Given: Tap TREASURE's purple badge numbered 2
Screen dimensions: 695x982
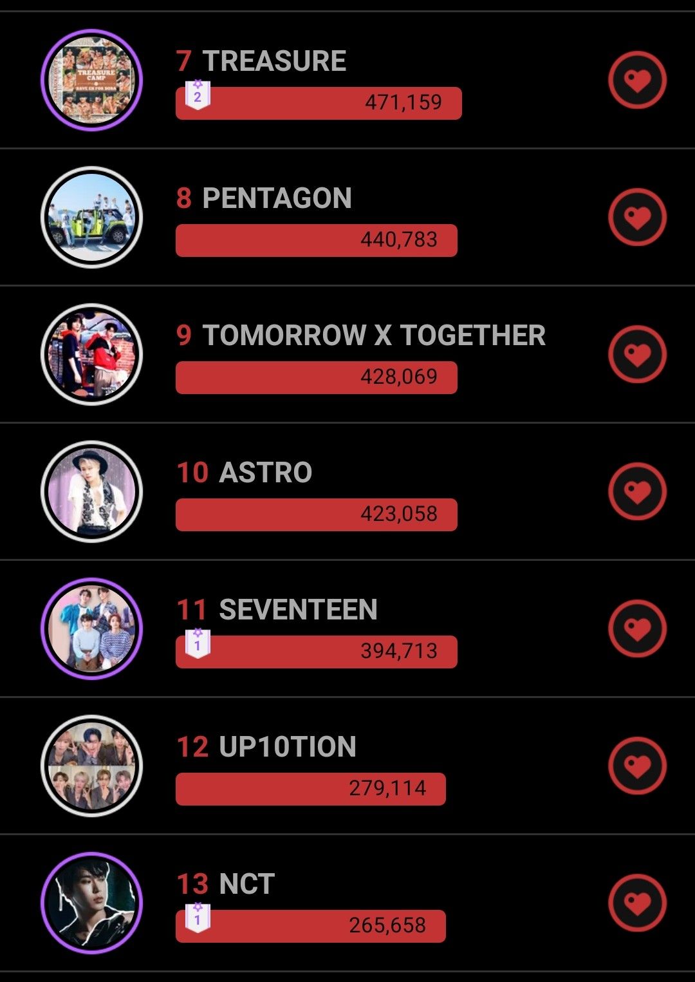Looking at the screenshot, I should (x=198, y=95).
